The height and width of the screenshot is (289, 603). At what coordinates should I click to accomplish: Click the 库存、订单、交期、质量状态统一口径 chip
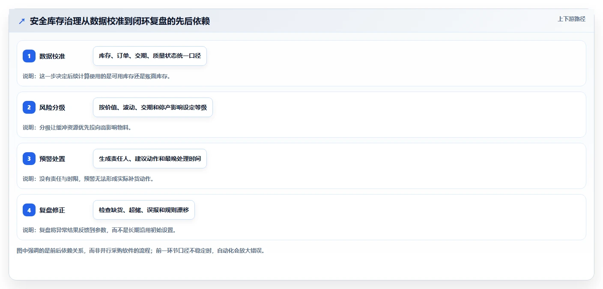tap(150, 56)
